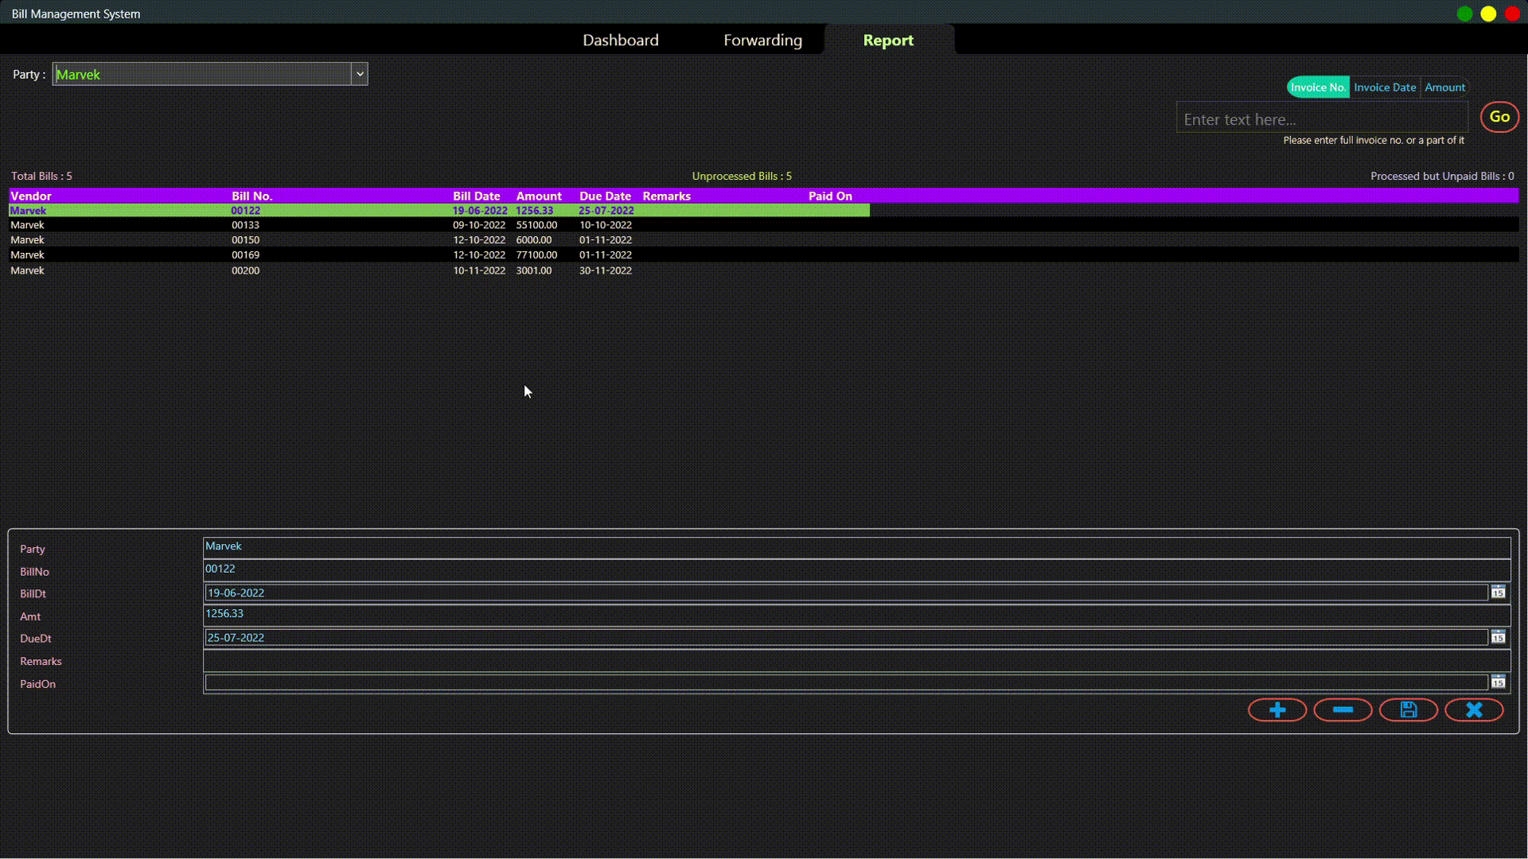Click the Save bill icon
This screenshot has width=1528, height=859.
(1409, 711)
